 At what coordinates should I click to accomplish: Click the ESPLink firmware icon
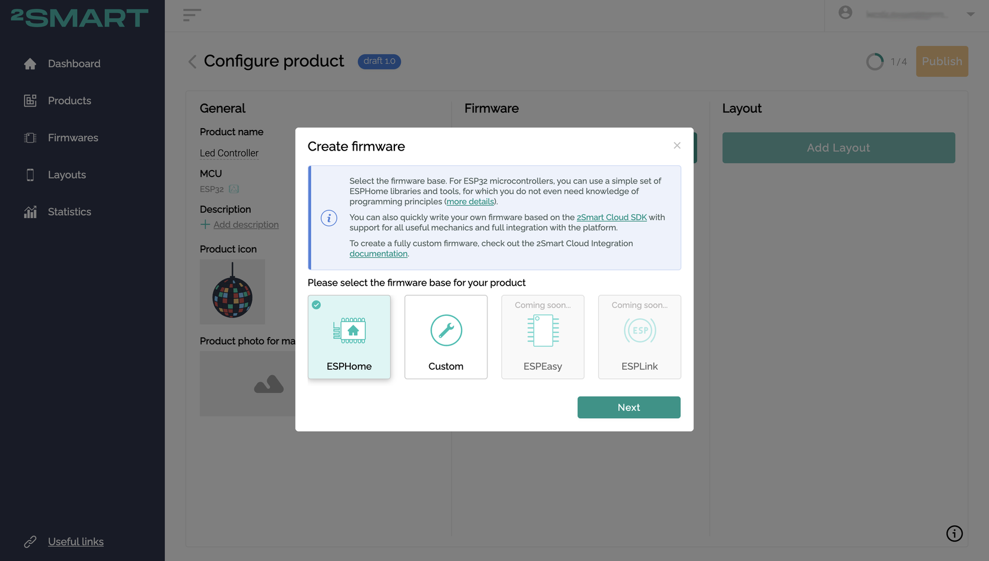coord(640,330)
